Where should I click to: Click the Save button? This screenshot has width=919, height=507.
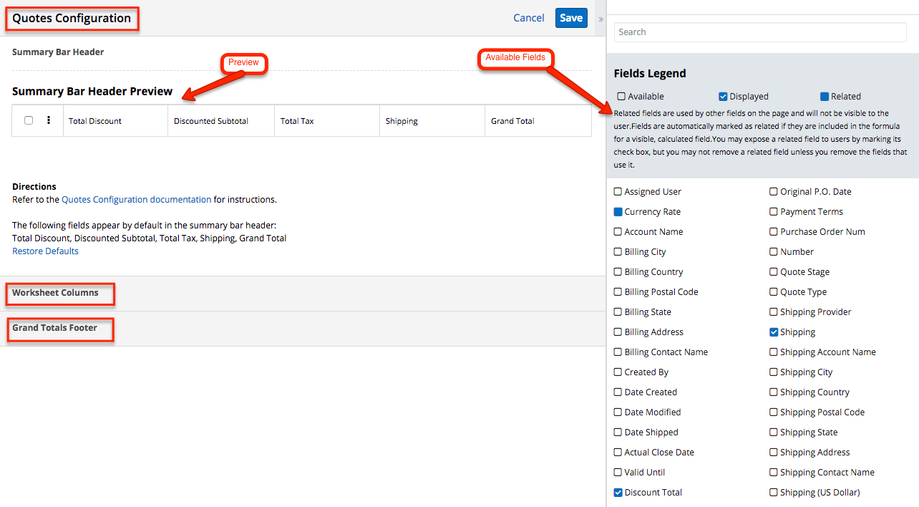coord(571,18)
